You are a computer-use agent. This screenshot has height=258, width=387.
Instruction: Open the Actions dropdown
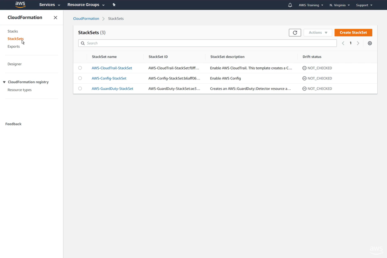(318, 33)
